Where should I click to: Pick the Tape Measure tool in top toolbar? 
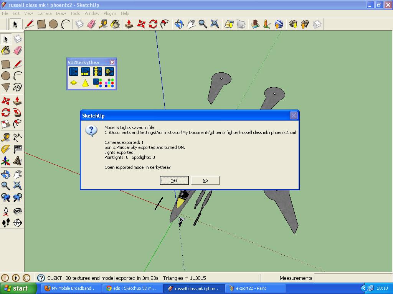coord(103,24)
